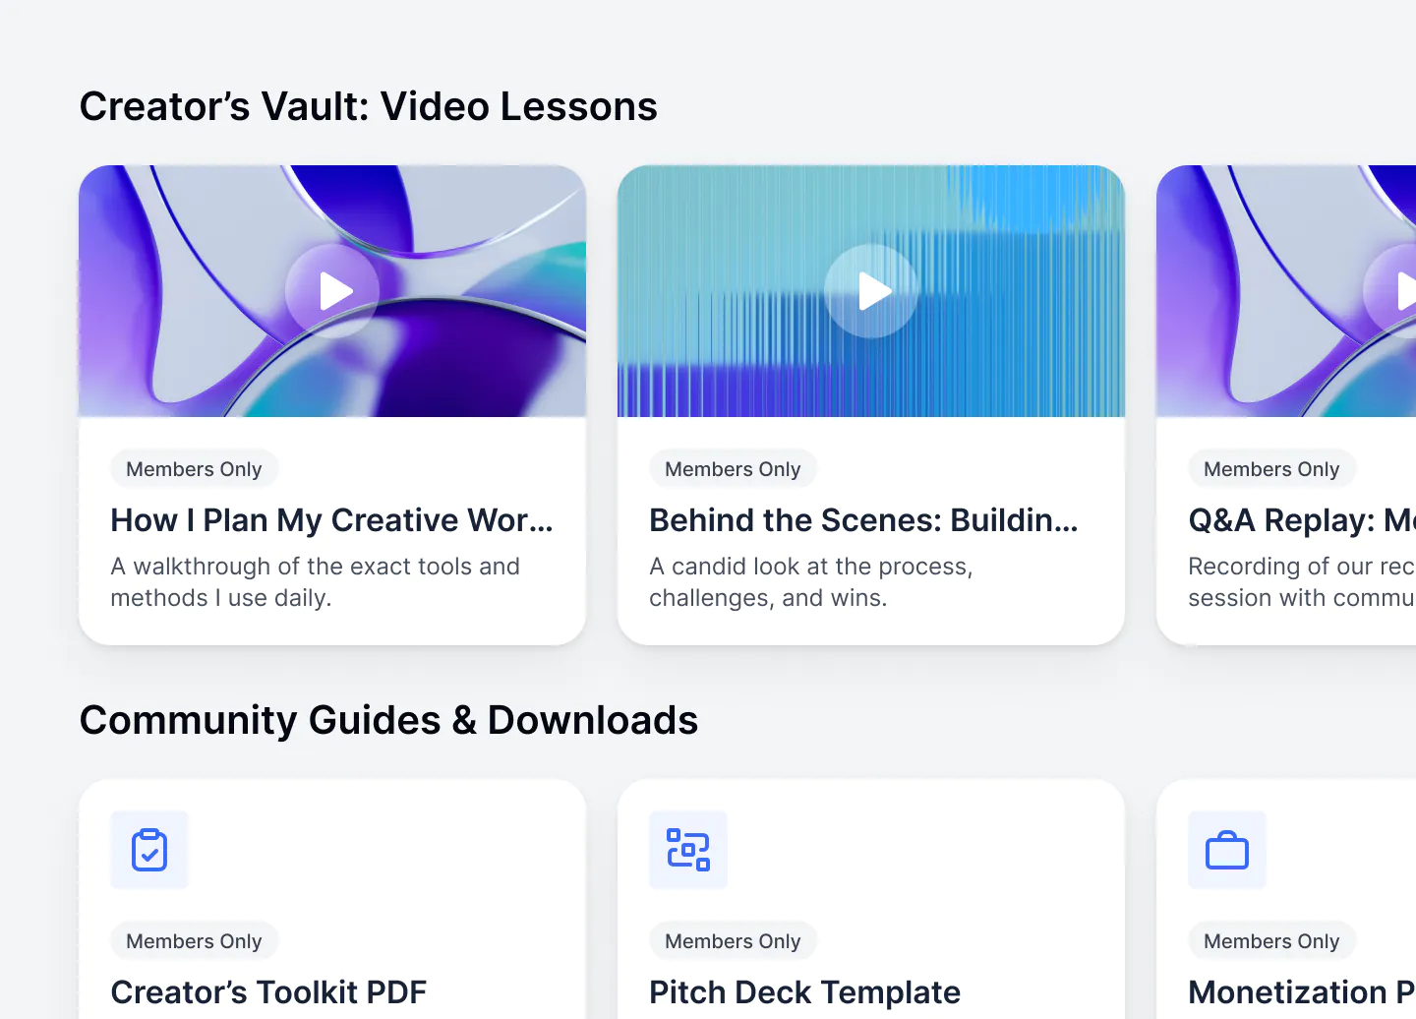Play the Behind the Scenes video
Screen dimensions: 1416x1019
[x=871, y=291]
